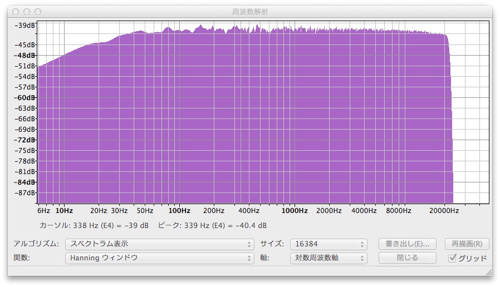The image size is (500, 287).
Task: Click the 関数: label
Action: coord(22,258)
